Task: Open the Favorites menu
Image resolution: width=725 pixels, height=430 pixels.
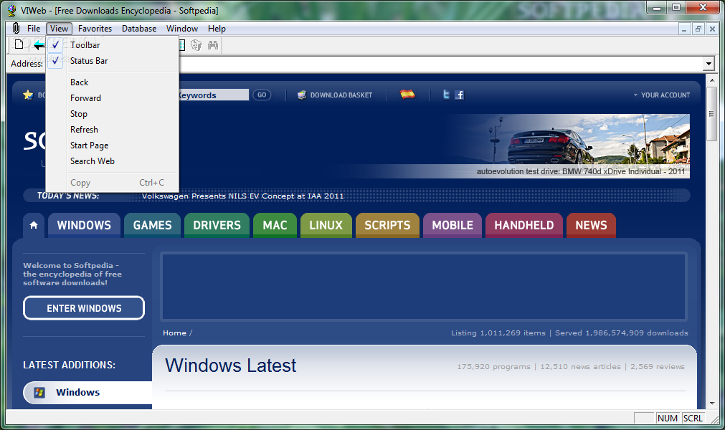Action: coord(95,29)
